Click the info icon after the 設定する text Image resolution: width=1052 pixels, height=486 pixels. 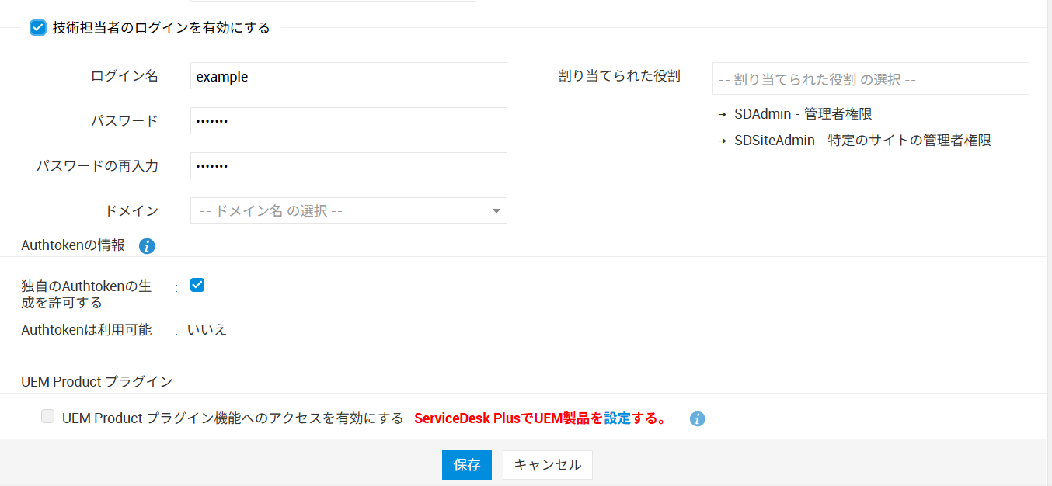click(x=698, y=419)
